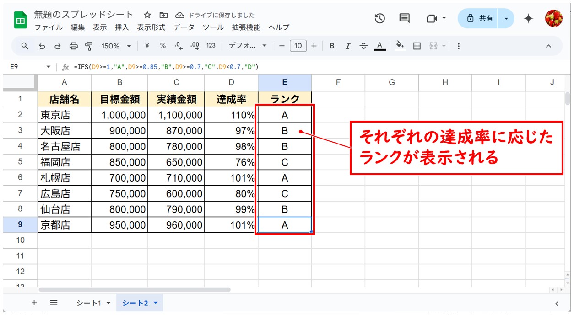Click the font size field showing 10
The height and width of the screenshot is (315, 574).
pyautogui.click(x=298, y=46)
